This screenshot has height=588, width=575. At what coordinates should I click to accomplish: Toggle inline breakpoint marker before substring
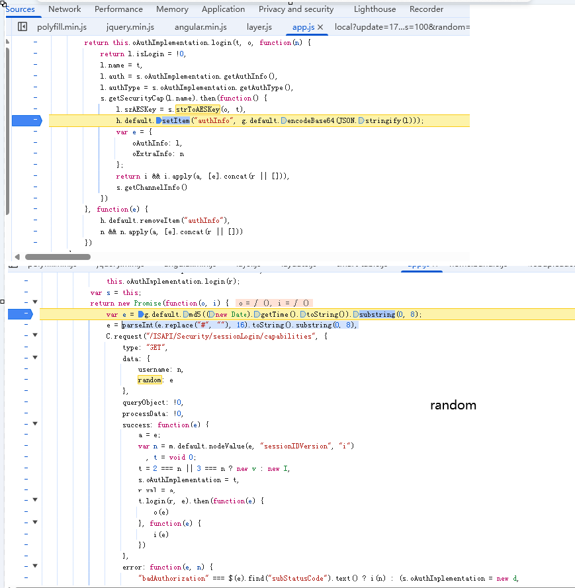(356, 314)
